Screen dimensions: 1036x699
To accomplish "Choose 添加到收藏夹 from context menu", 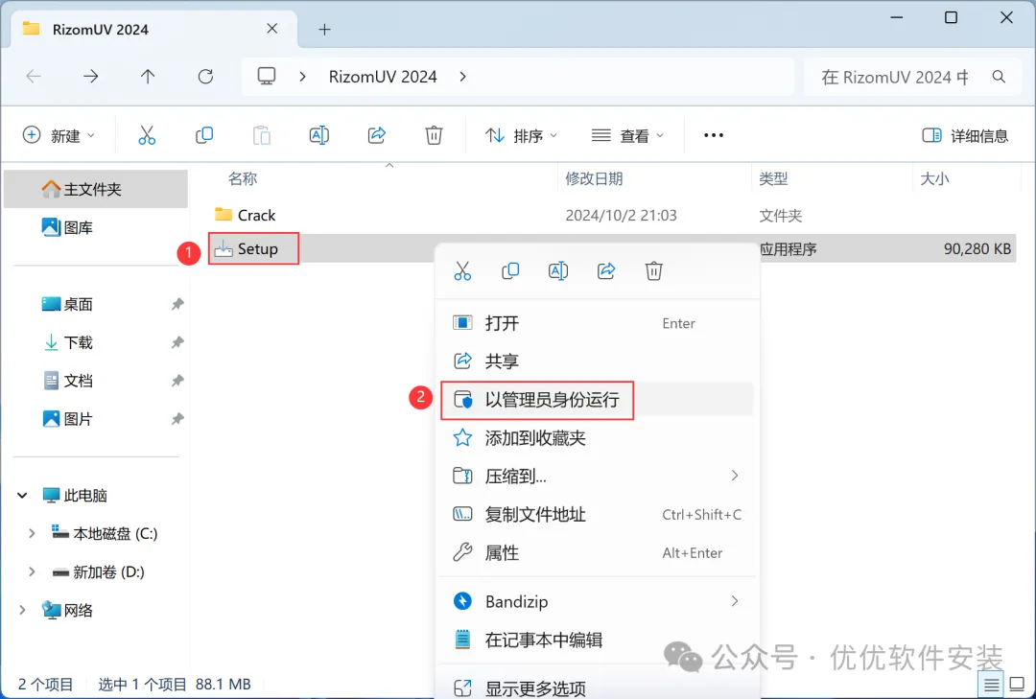I will (597, 437).
